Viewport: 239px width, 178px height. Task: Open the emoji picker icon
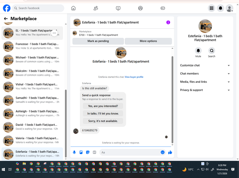[x=163, y=152]
